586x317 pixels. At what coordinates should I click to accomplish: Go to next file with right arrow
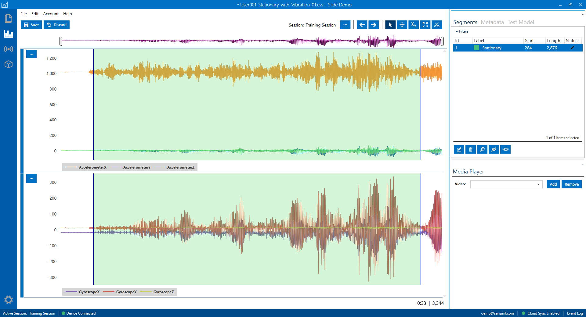(x=374, y=25)
